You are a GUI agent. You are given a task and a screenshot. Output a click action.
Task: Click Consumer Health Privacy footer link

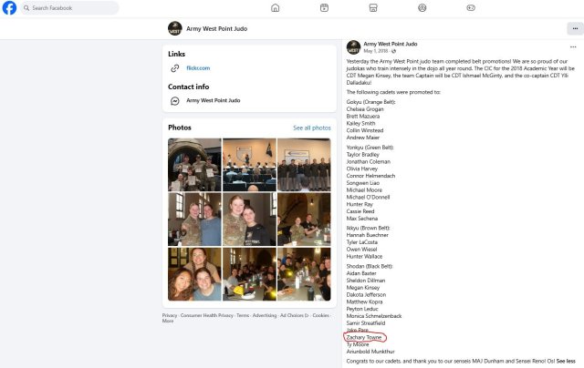[207, 315]
